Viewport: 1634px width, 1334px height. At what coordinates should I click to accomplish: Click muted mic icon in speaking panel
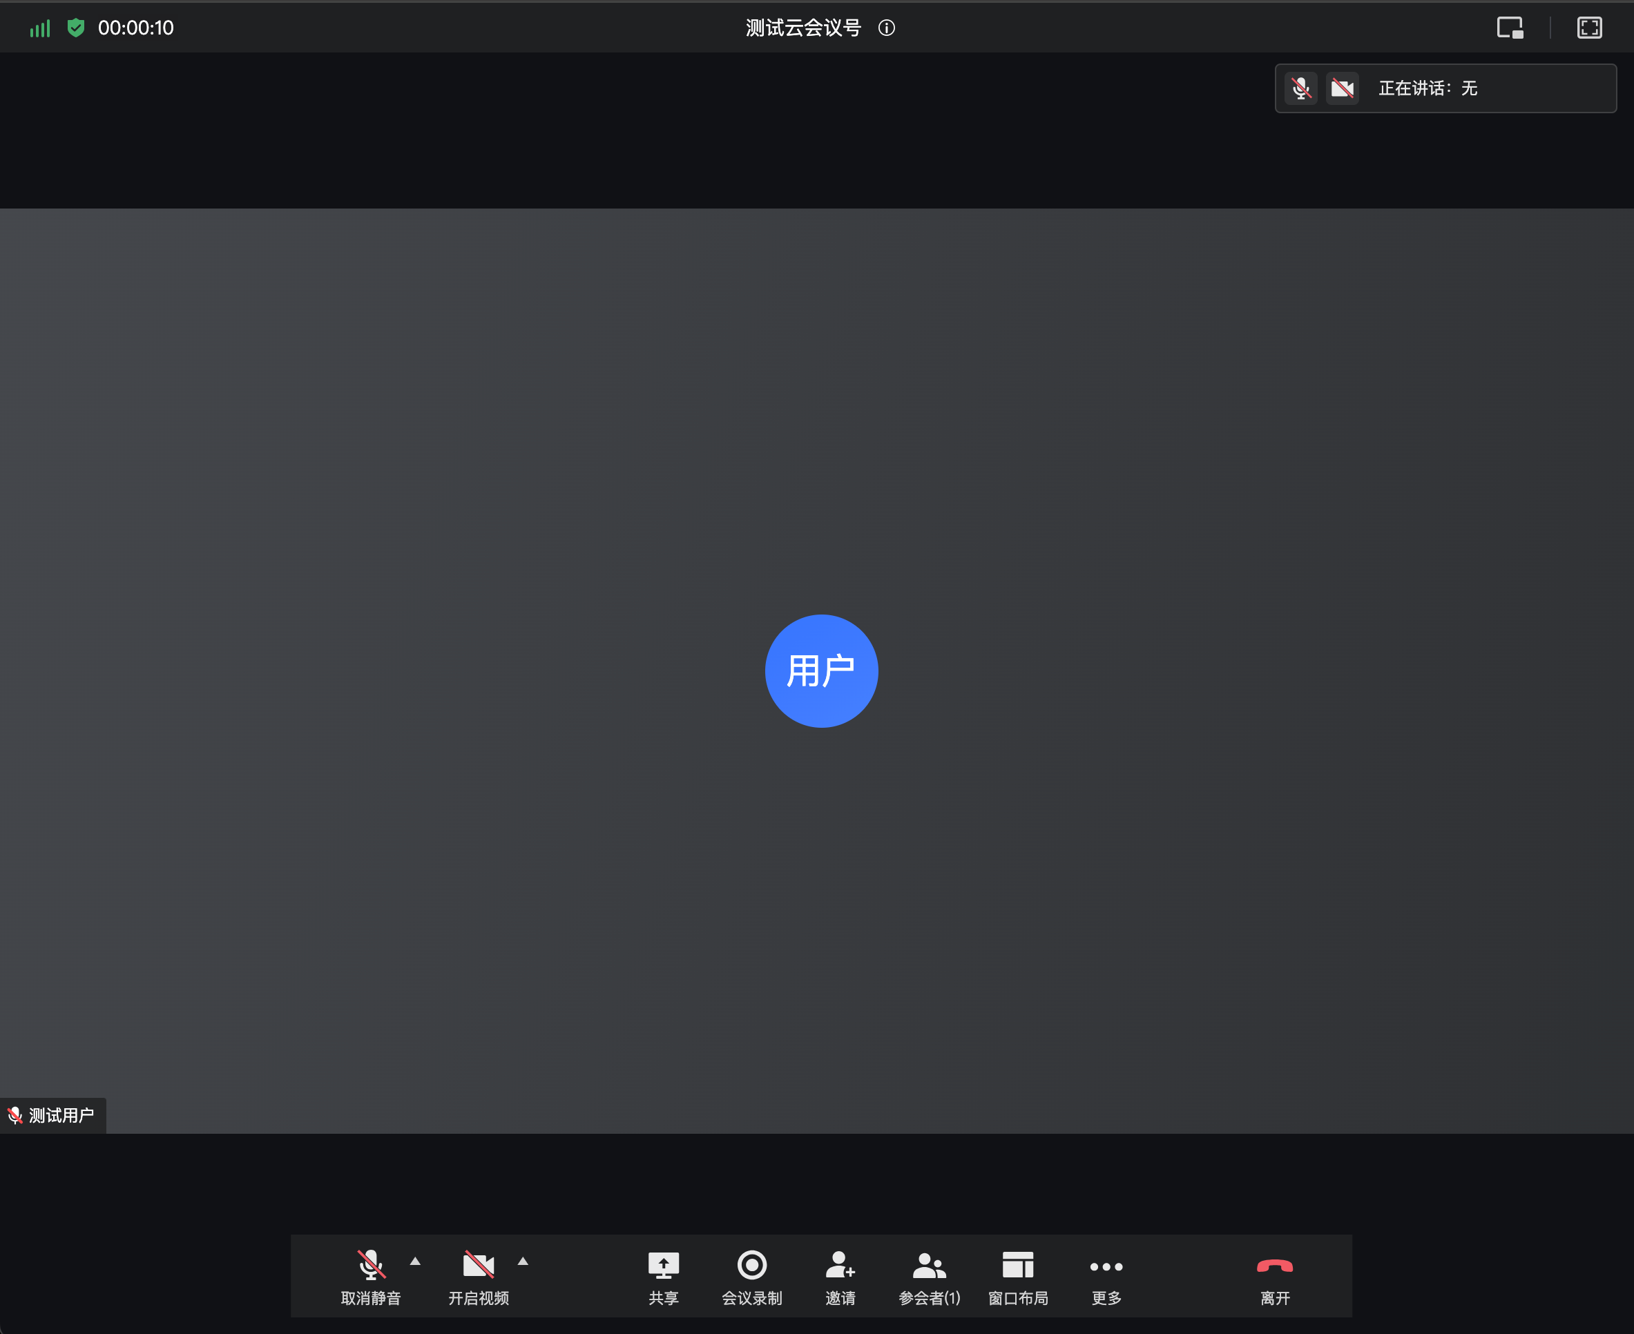click(1300, 88)
